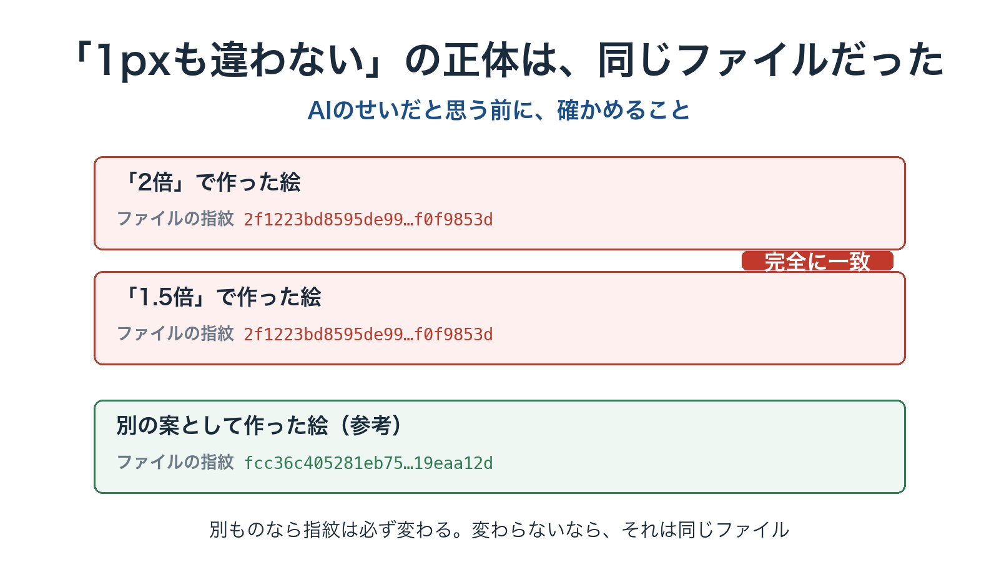Select ファイルの指紋 label in the 1.5倍 card

pos(175,333)
